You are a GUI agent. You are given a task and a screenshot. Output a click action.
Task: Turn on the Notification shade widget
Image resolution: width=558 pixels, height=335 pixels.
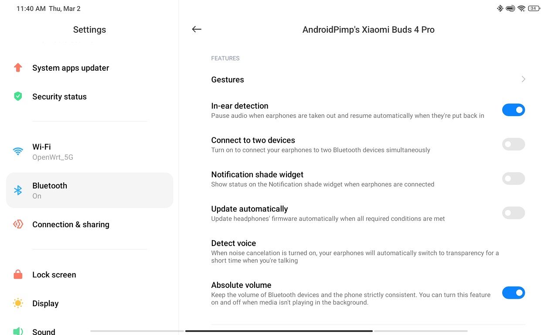click(514, 178)
